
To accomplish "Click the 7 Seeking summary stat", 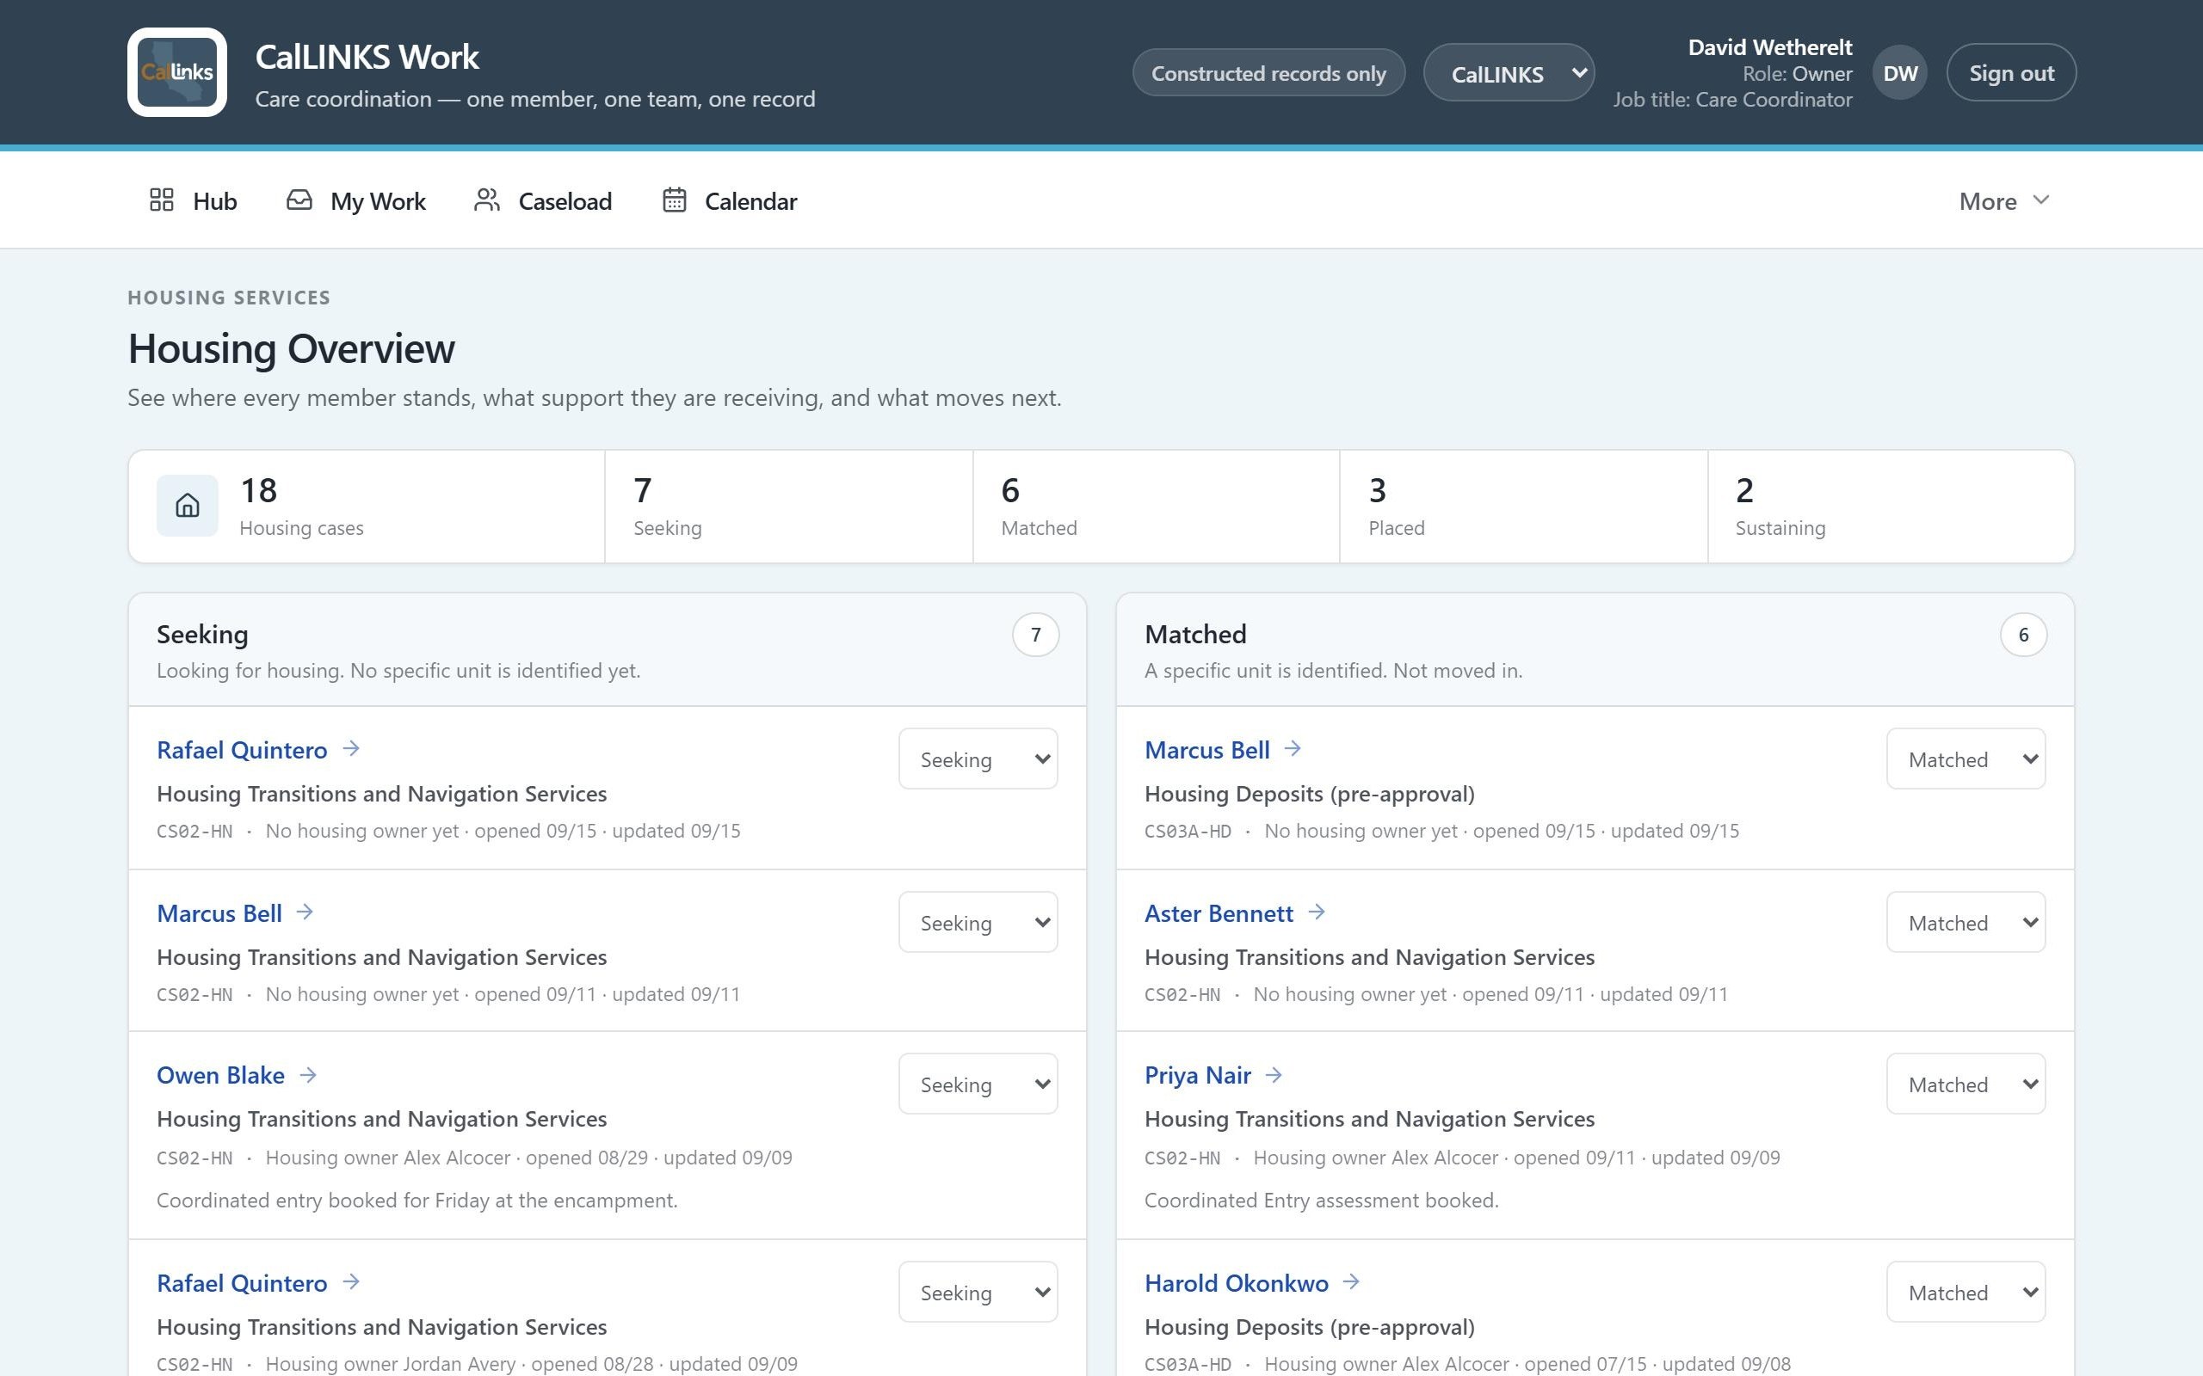I will [788, 506].
